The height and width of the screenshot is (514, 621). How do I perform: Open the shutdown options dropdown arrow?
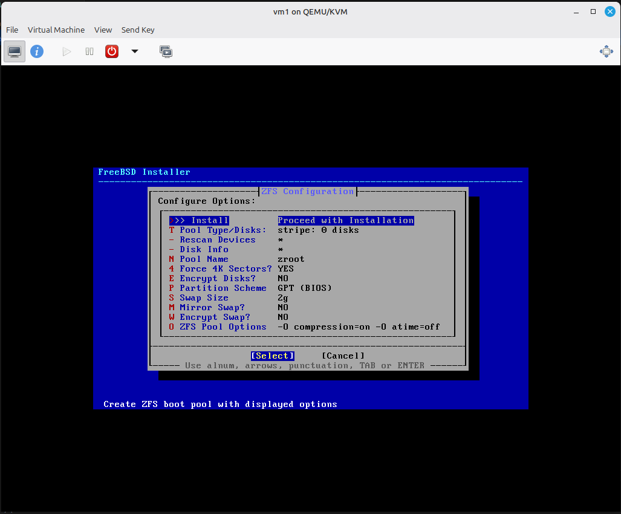click(135, 51)
